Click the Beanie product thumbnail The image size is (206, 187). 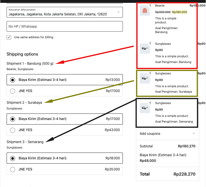tap(145, 11)
